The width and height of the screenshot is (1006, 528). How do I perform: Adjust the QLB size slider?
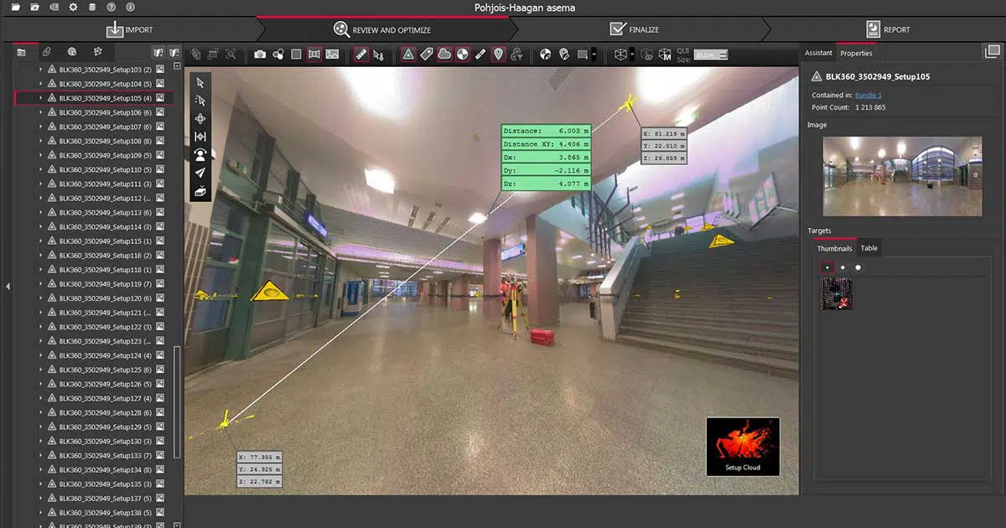click(x=712, y=55)
